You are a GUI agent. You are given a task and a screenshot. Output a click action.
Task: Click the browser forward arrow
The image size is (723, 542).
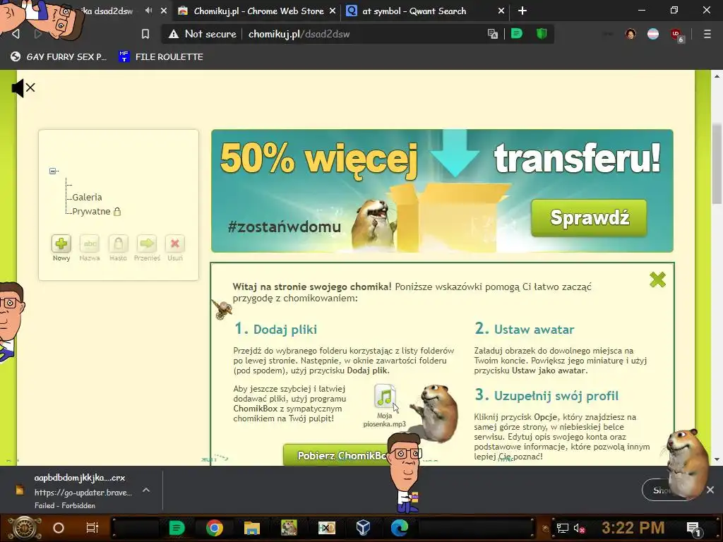point(38,34)
